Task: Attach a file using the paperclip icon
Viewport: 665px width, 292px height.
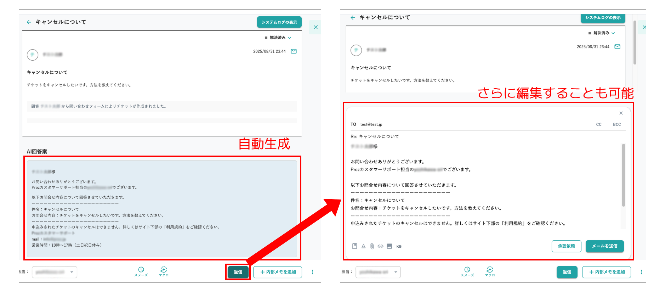Action: coord(372,246)
